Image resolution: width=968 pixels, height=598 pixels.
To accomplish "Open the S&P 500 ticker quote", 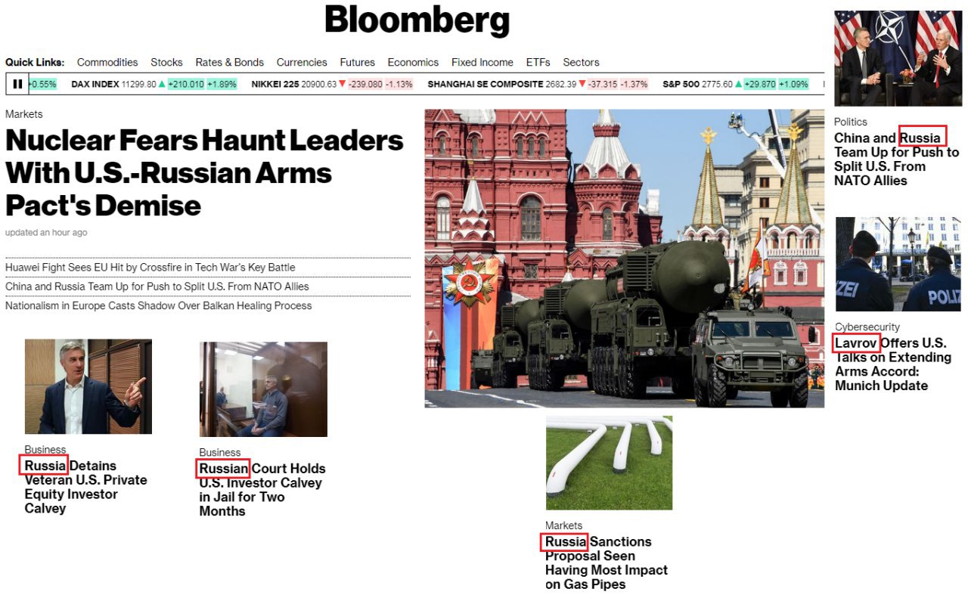I will pyautogui.click(x=736, y=84).
